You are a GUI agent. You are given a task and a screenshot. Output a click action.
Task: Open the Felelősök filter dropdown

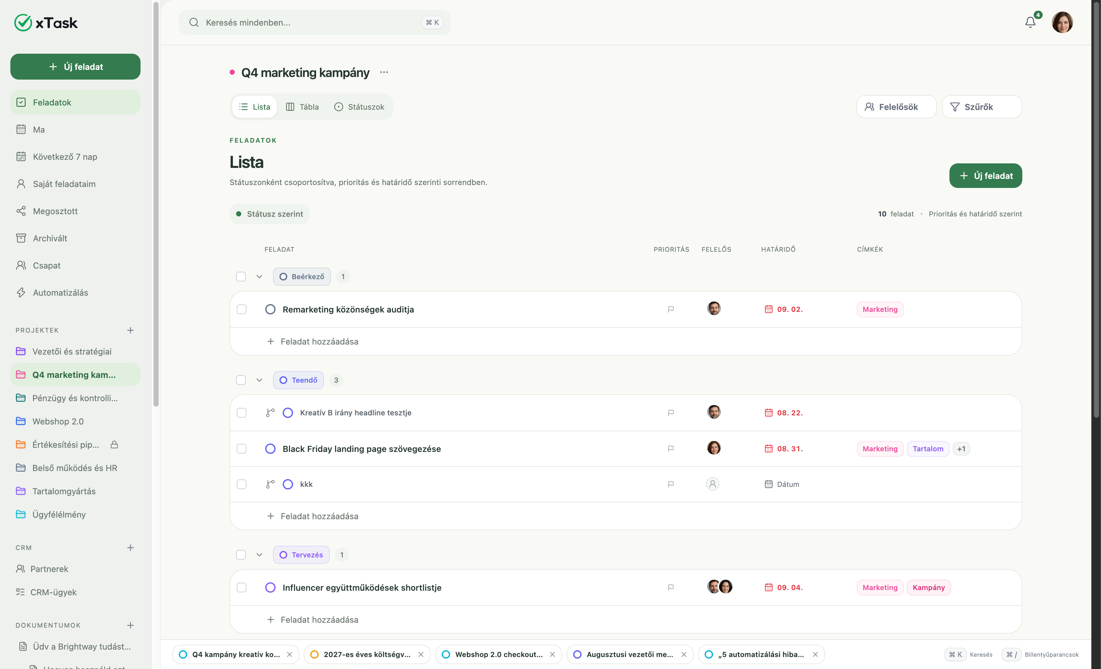click(x=896, y=107)
